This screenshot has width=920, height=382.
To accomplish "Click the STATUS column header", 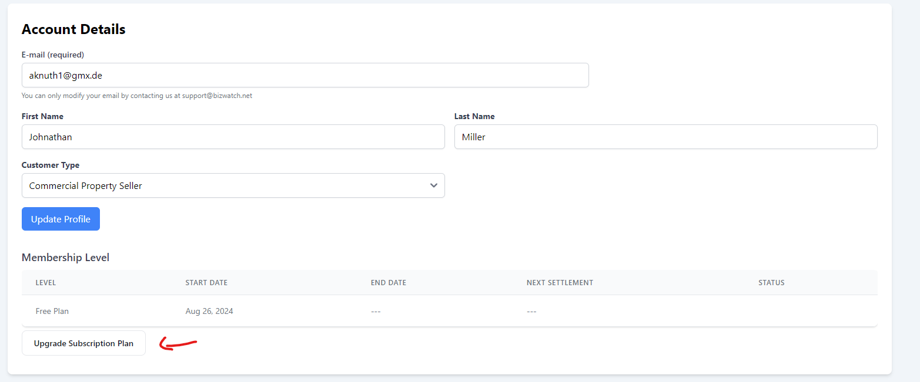I will 771,283.
